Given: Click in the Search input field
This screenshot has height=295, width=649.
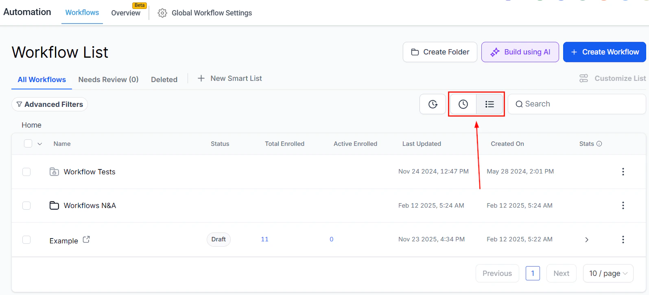Looking at the screenshot, I should (577, 104).
